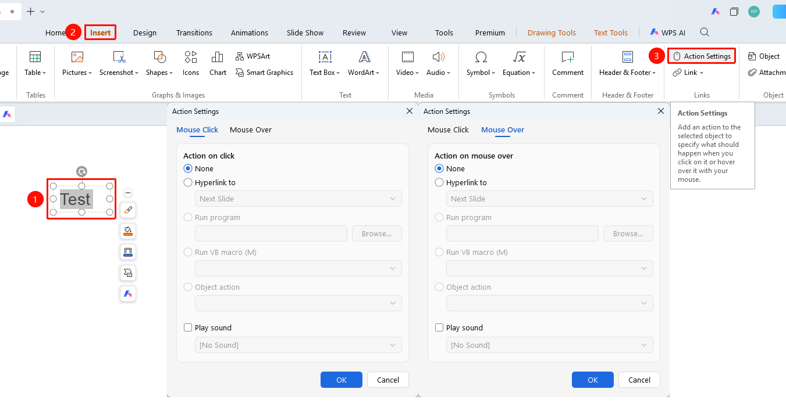The image size is (786, 407).
Task: Open Smart Graphics
Action: 265,73
